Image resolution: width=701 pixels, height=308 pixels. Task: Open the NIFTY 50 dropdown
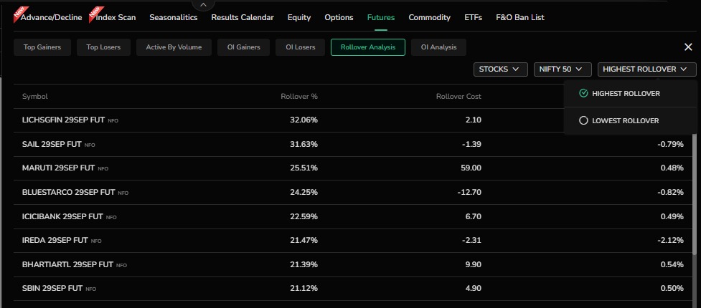pos(563,69)
